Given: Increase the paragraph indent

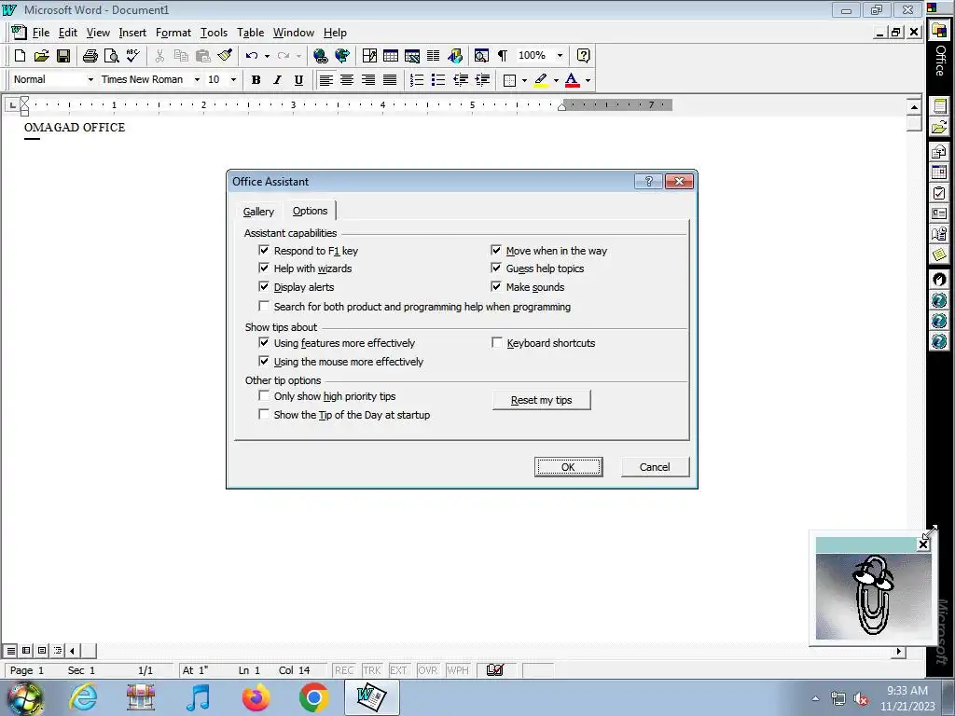Looking at the screenshot, I should (482, 80).
